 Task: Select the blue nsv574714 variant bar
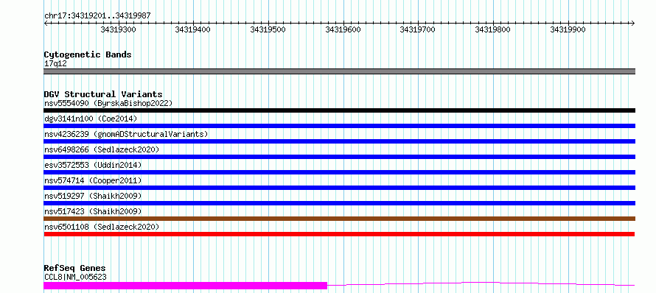click(339, 188)
